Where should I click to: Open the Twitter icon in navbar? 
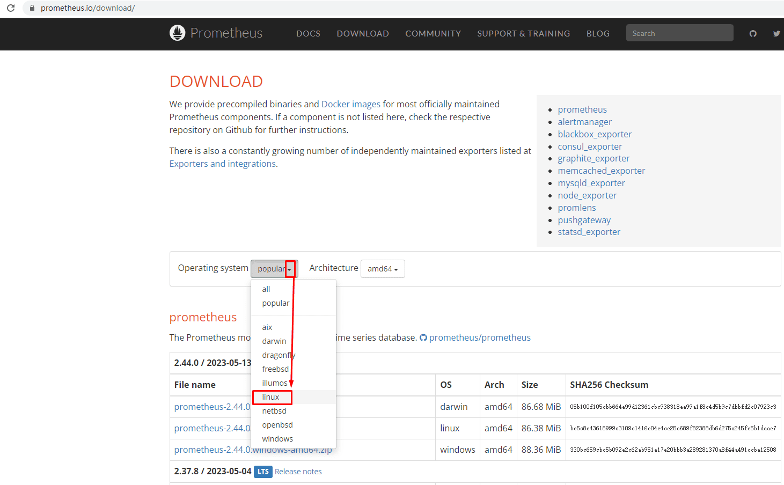coord(776,33)
